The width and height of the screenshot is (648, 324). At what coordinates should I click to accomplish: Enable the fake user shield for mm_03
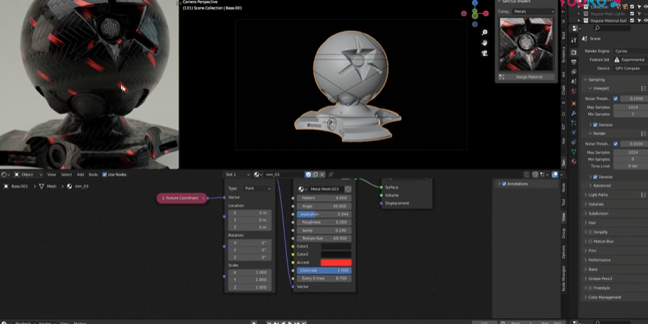pos(308,175)
